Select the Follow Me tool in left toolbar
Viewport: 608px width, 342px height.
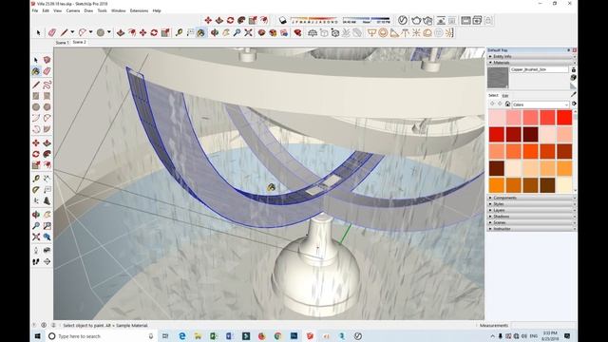point(47,154)
